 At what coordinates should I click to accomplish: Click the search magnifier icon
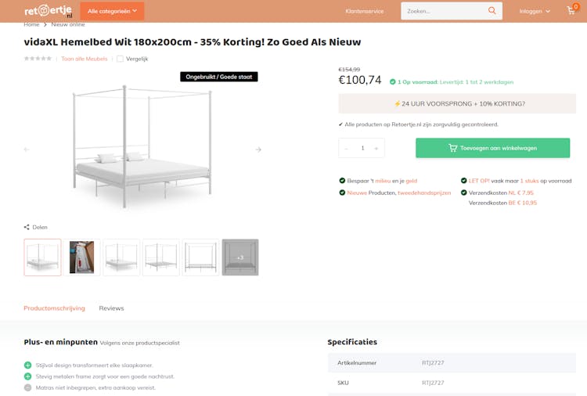click(x=492, y=11)
